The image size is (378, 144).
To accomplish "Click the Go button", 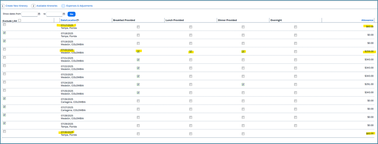I will tap(72, 14).
